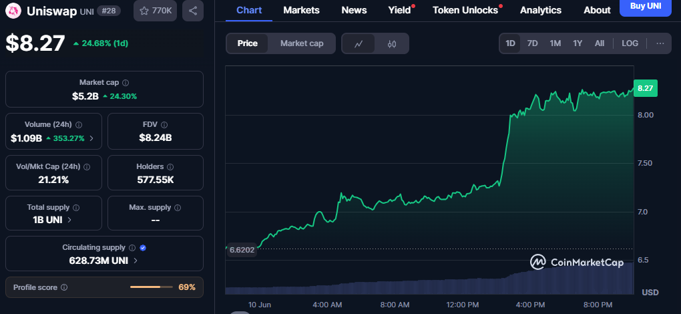Viewport: 681px width, 314px height.
Task: Select the Market cap chart toggle
Action: tap(302, 43)
